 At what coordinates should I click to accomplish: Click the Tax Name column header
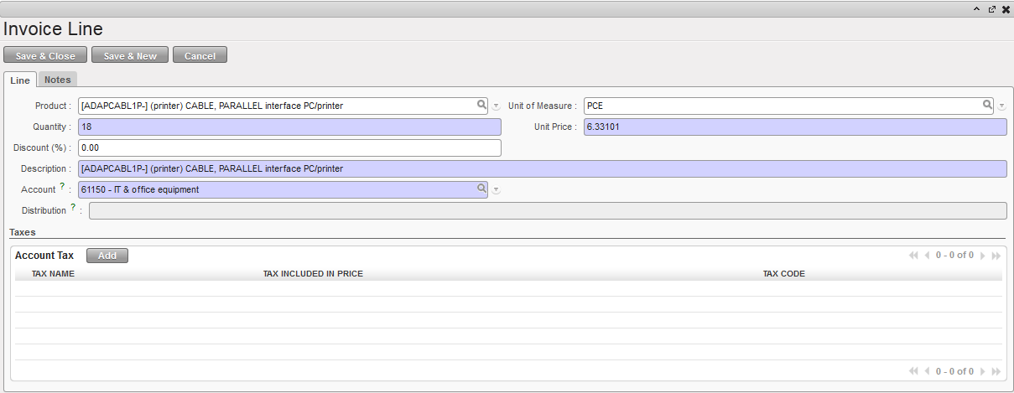[53, 274]
